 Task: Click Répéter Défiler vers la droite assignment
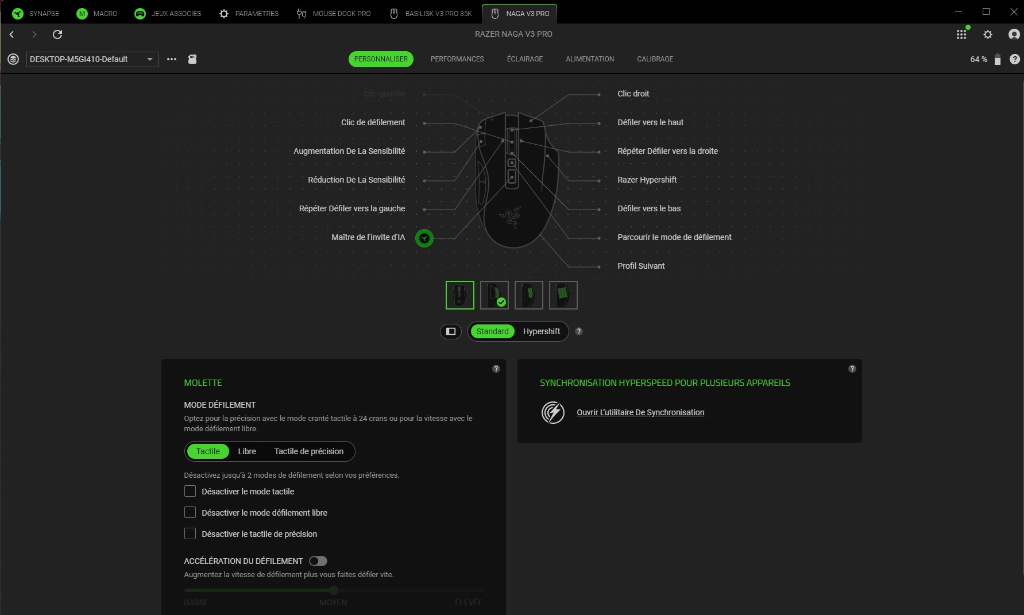(668, 151)
